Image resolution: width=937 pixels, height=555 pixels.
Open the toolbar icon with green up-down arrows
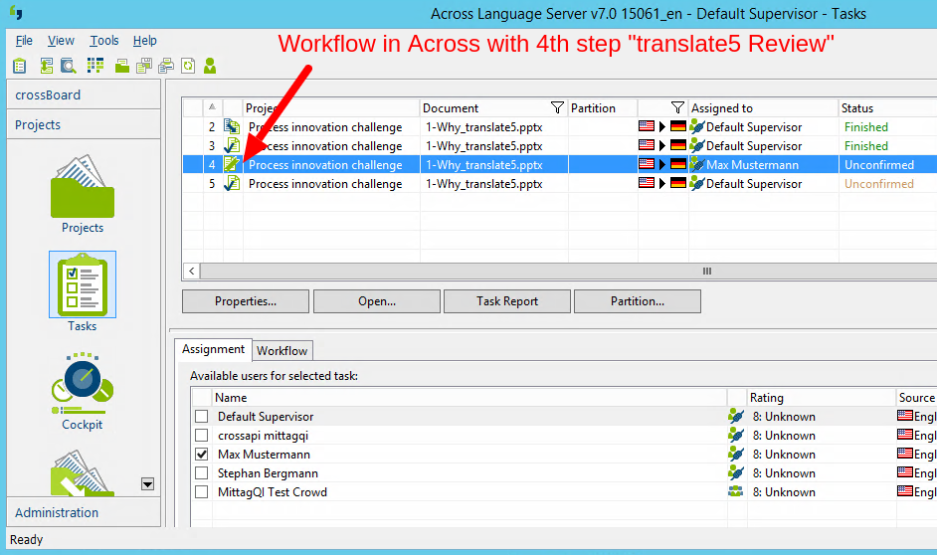47,65
